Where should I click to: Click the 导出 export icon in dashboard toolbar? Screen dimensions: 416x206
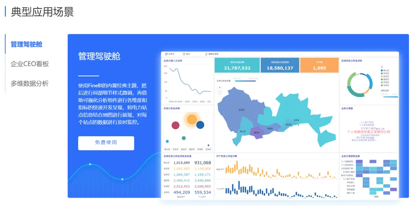coord(184,54)
